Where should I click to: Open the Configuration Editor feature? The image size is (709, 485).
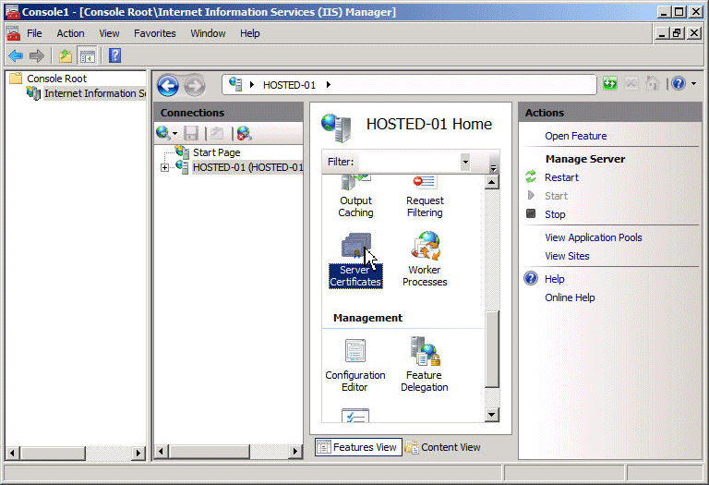[354, 366]
